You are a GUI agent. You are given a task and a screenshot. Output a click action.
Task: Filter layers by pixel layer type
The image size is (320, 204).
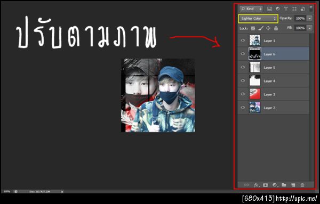[269, 9]
